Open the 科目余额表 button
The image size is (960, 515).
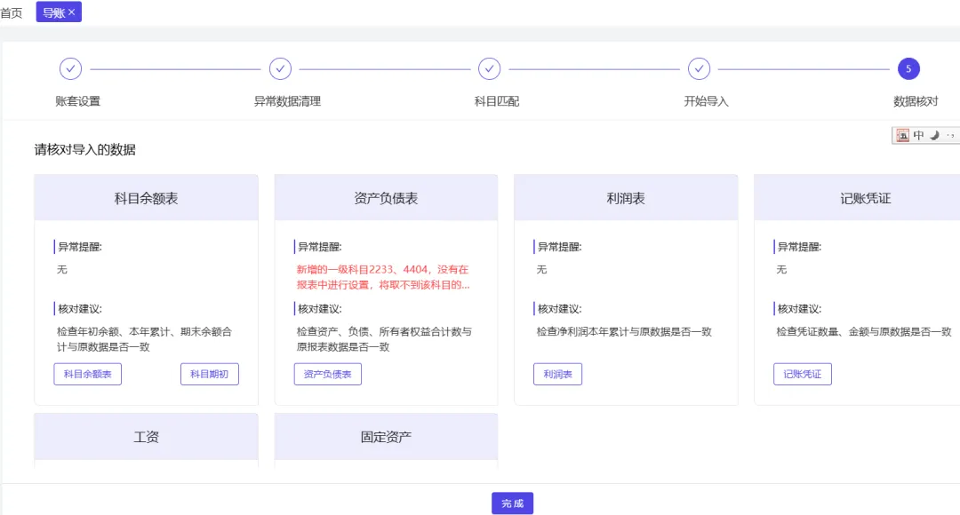pos(87,375)
